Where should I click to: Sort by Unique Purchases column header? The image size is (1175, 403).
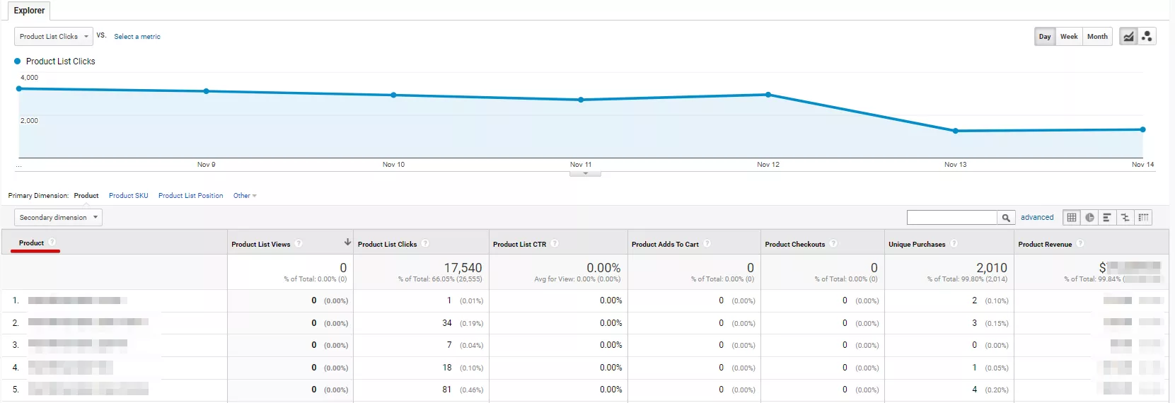(917, 245)
